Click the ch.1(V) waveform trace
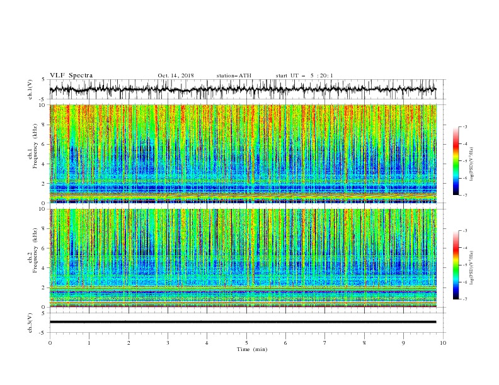This screenshot has height=385, width=499. coord(243,89)
